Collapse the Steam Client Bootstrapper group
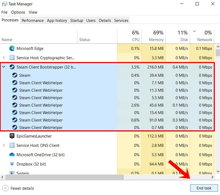The width and height of the screenshot is (220, 195). point(4,67)
